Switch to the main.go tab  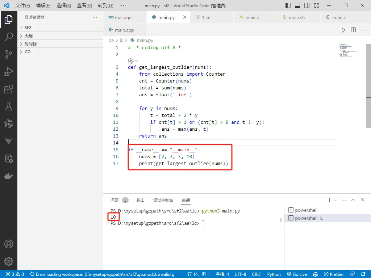tap(125, 17)
